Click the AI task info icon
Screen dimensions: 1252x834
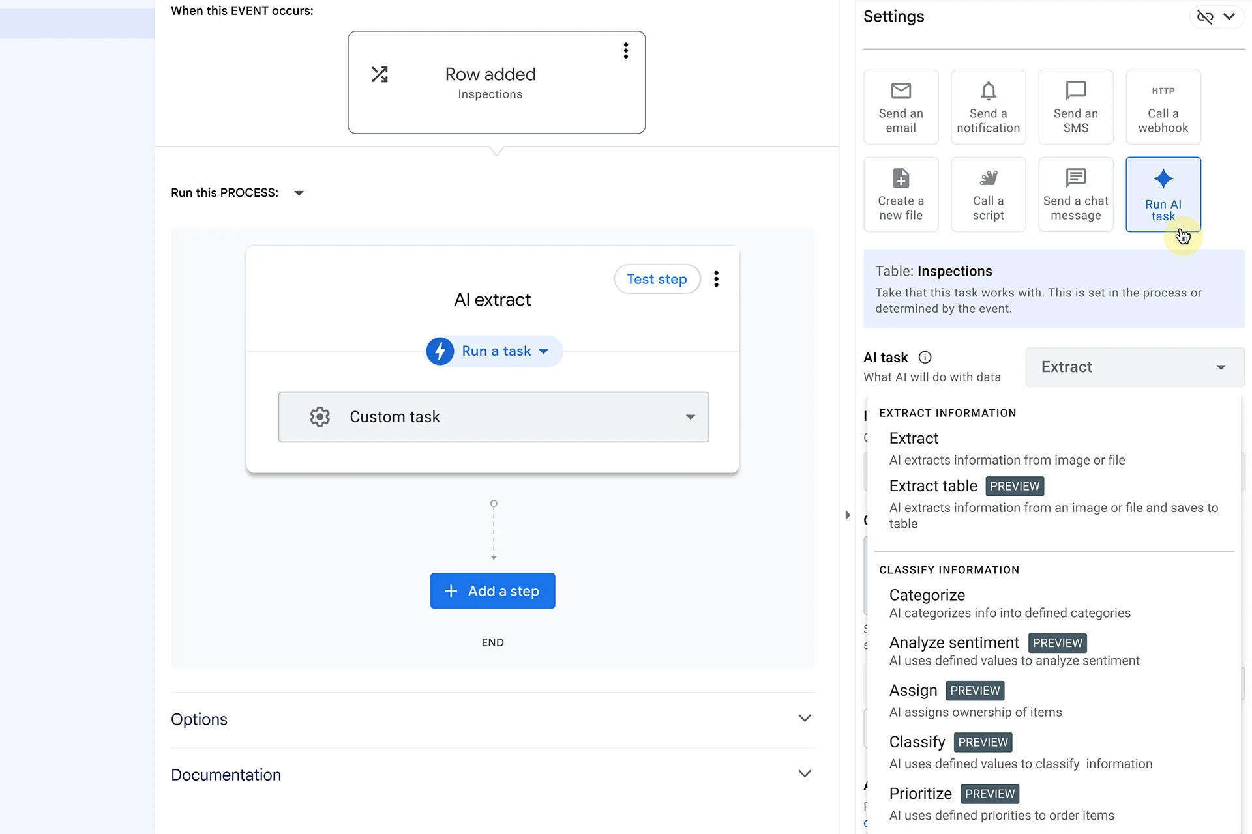click(925, 357)
